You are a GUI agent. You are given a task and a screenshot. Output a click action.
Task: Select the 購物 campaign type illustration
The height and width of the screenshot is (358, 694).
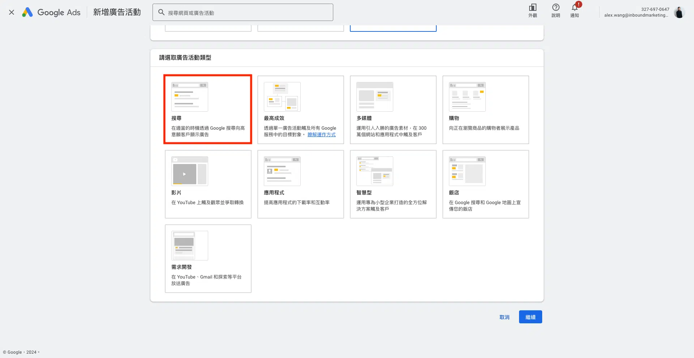tap(467, 97)
